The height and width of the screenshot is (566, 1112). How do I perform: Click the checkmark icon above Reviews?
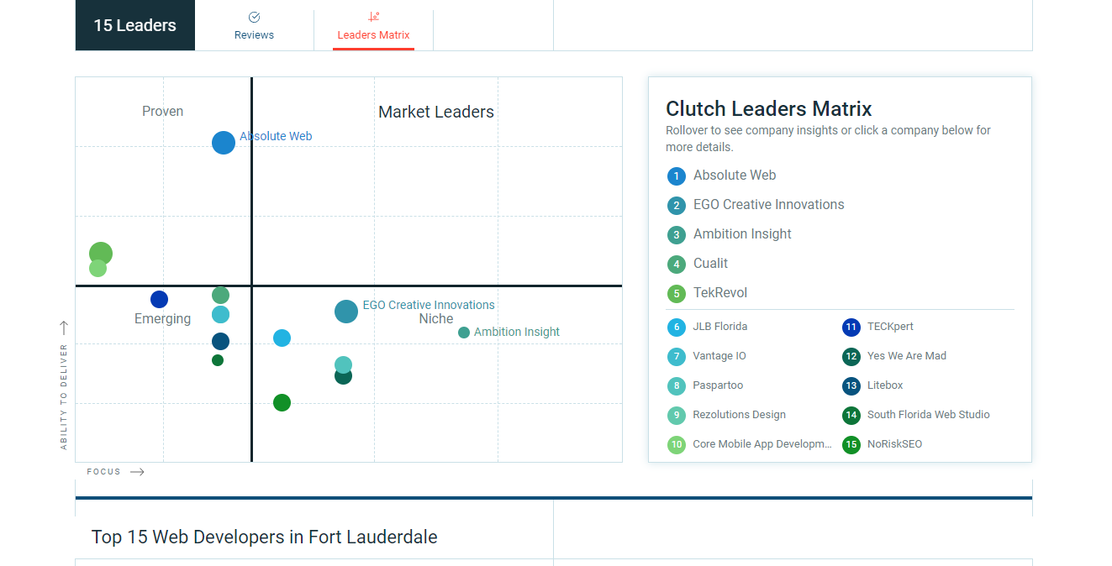(255, 17)
